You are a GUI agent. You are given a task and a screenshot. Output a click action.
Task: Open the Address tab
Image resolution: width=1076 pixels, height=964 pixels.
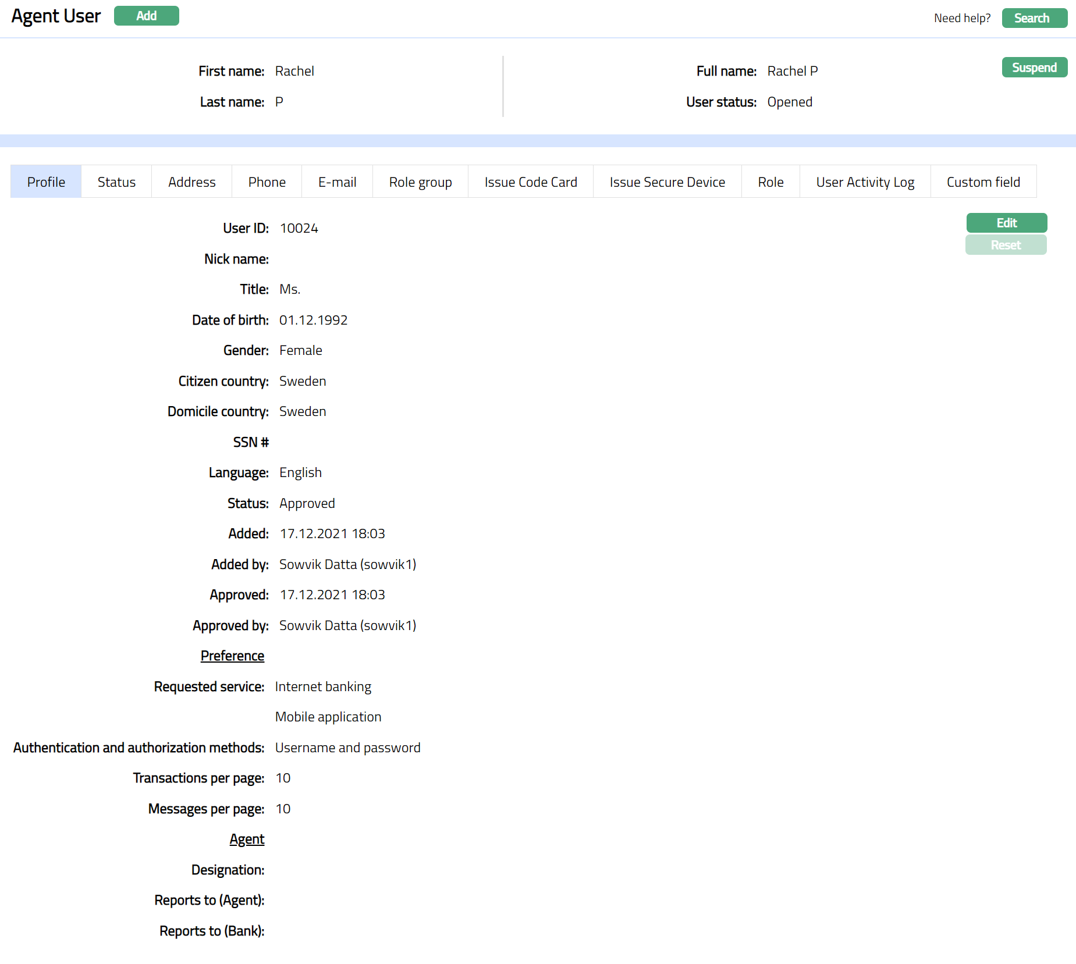(x=191, y=182)
